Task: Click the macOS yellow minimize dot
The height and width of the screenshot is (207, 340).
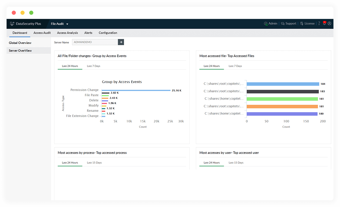Action: click(x=22, y=13)
